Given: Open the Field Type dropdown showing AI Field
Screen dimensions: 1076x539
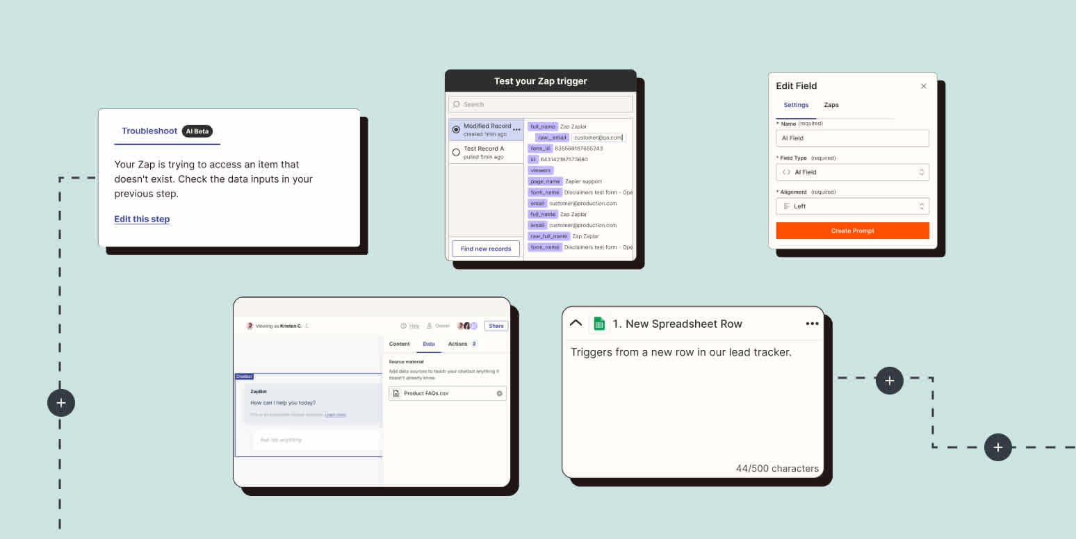Looking at the screenshot, I should [852, 172].
